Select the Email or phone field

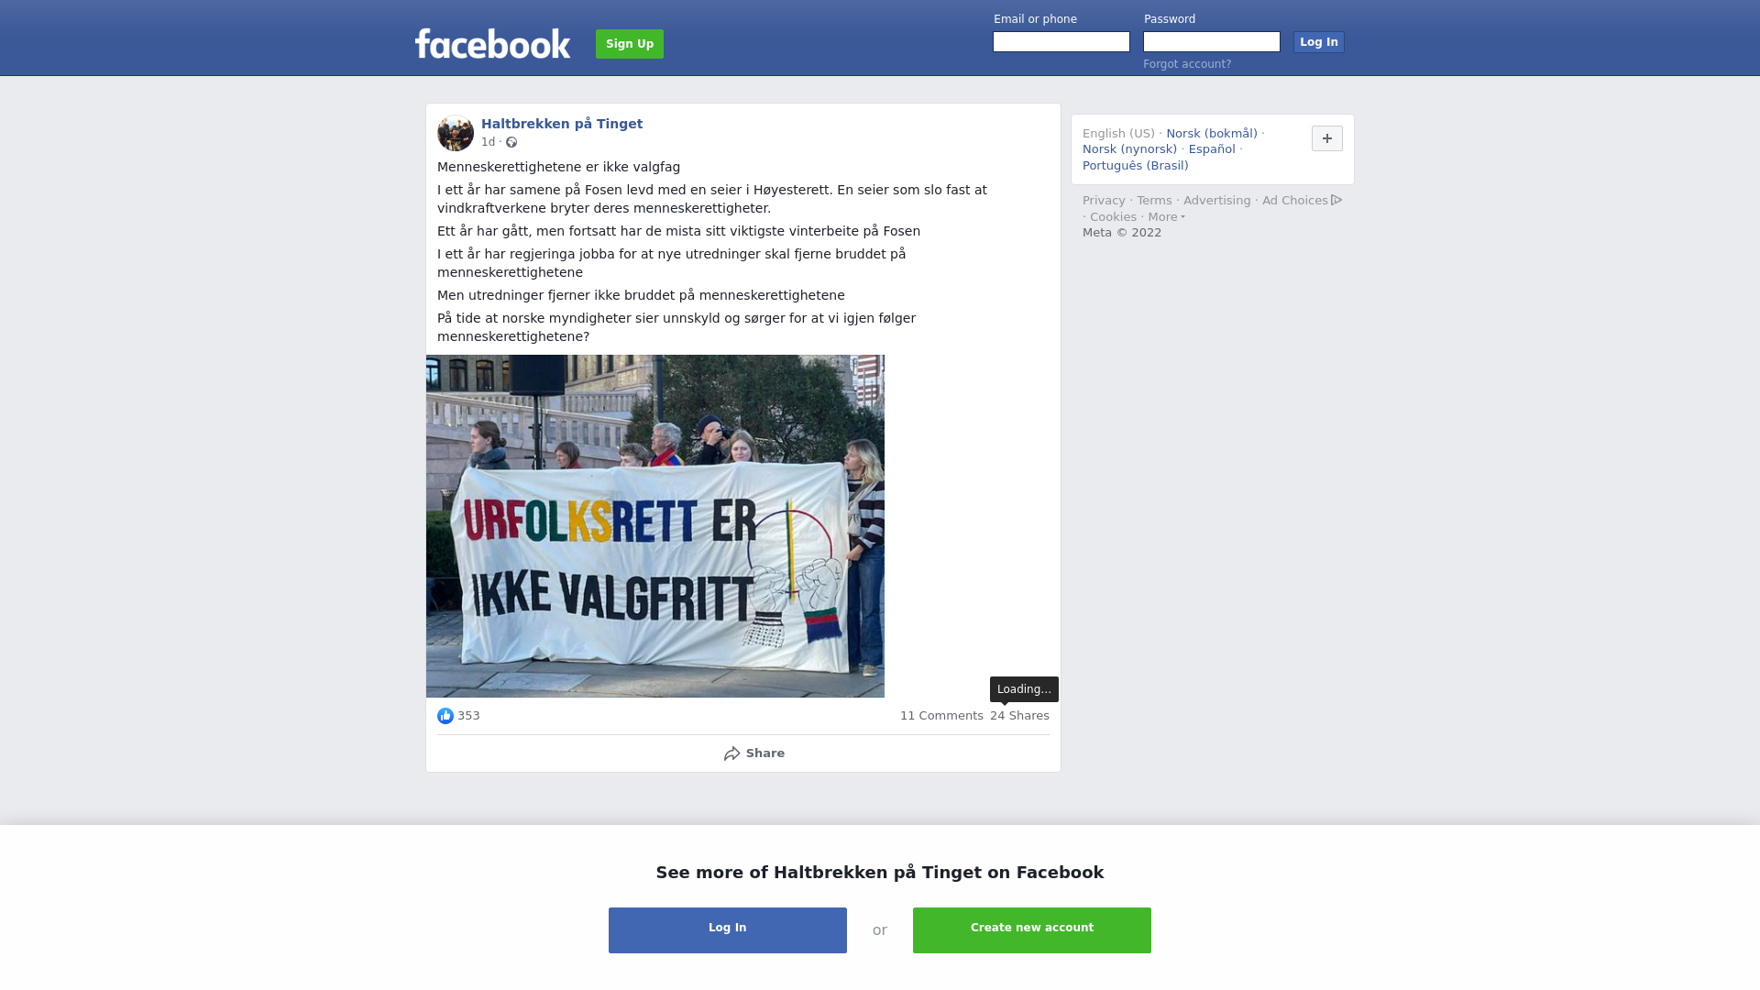[x=1061, y=42]
